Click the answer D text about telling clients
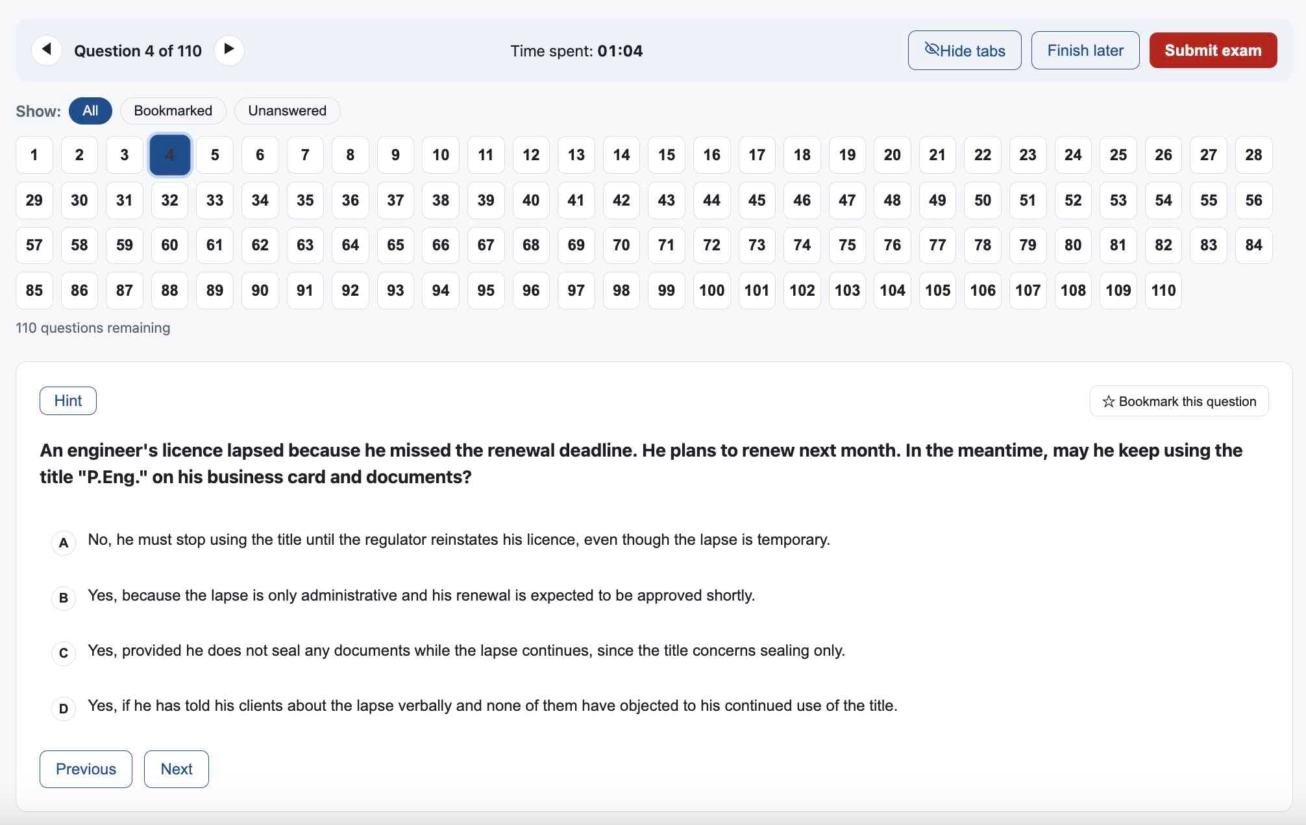The height and width of the screenshot is (825, 1306). point(493,706)
